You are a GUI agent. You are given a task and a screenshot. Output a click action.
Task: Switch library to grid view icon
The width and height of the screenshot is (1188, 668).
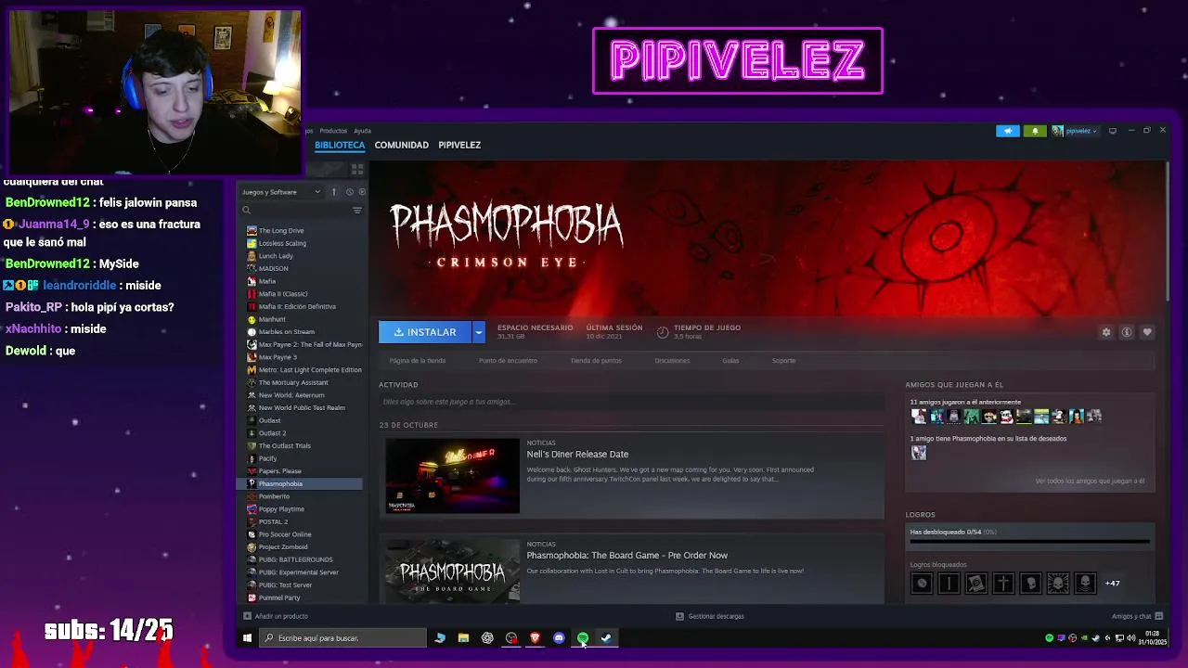[x=357, y=169]
